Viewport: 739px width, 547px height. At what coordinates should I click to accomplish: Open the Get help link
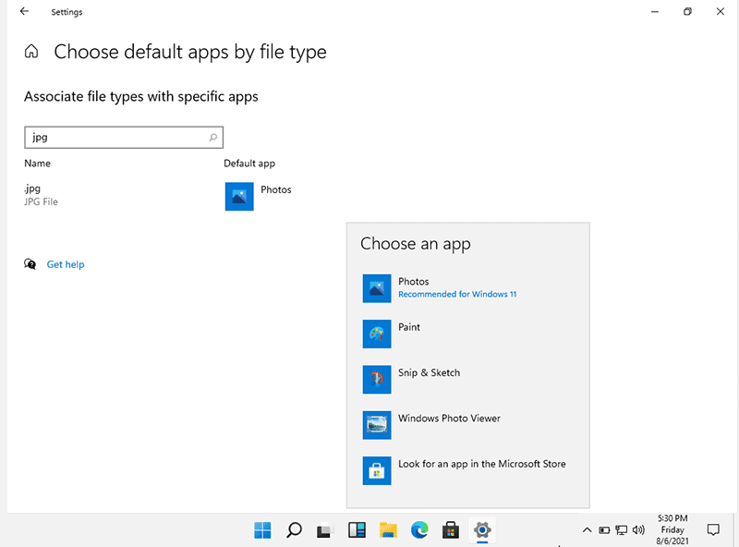(x=66, y=264)
